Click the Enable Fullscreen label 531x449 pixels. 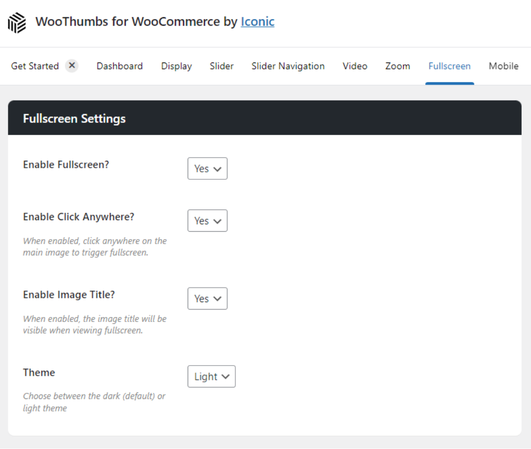pyautogui.click(x=66, y=164)
